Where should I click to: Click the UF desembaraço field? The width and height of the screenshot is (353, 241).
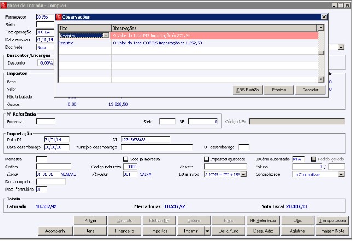coord(244,147)
